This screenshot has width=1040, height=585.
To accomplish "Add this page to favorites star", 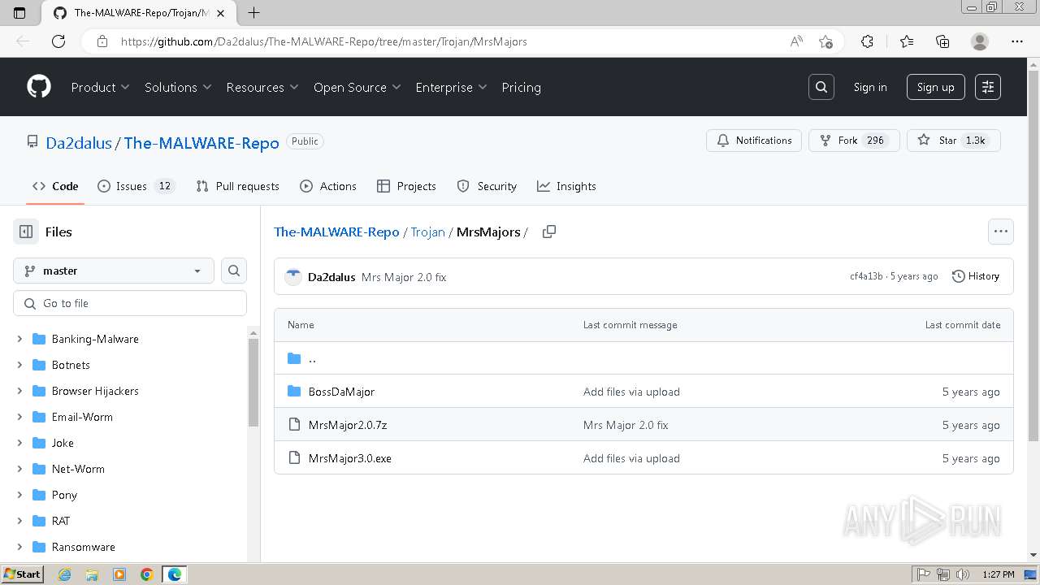I will [825, 41].
